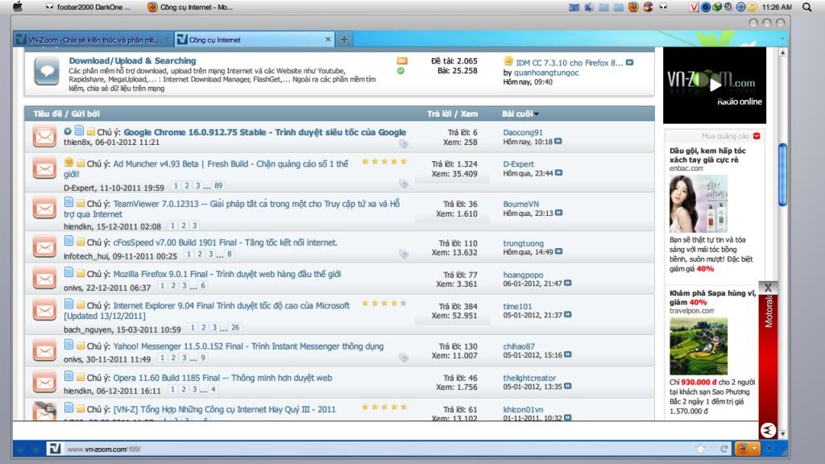Click envelope icon of Ad Muncher thread

pos(45,168)
